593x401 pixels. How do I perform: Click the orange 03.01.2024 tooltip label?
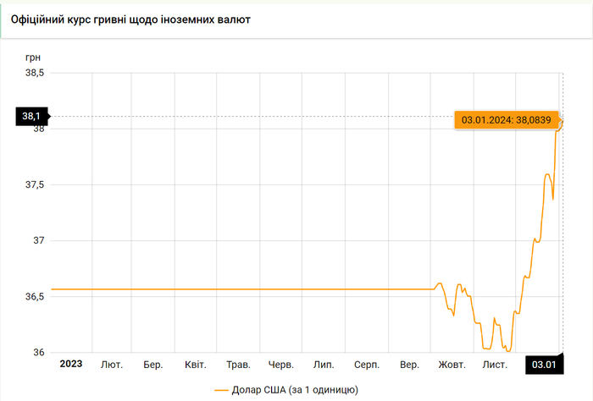[x=506, y=119]
